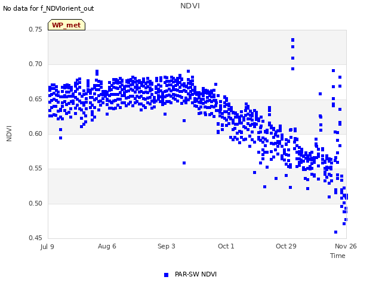Click the NDVI chart title
Viewport: 382px width, 286px height.
point(190,6)
